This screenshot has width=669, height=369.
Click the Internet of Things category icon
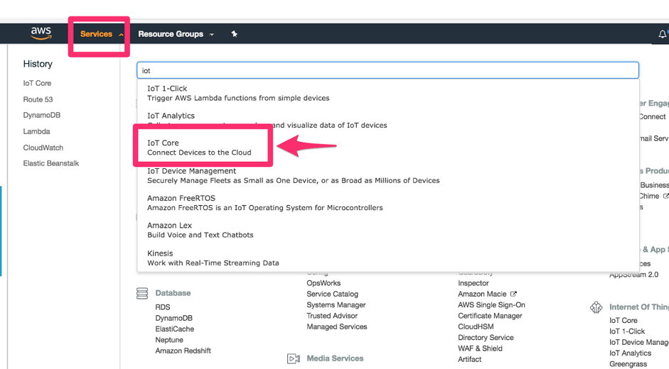point(596,307)
